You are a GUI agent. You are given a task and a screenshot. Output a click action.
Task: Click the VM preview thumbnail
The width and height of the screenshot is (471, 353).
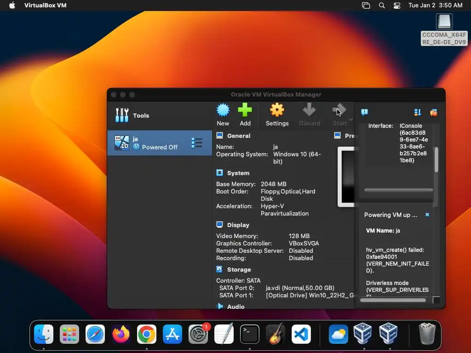point(346,176)
